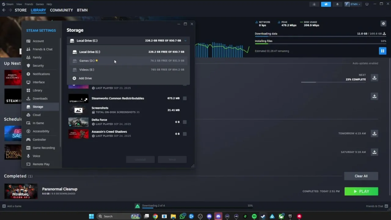Open Spotify from the taskbar

pyautogui.click(x=254, y=216)
